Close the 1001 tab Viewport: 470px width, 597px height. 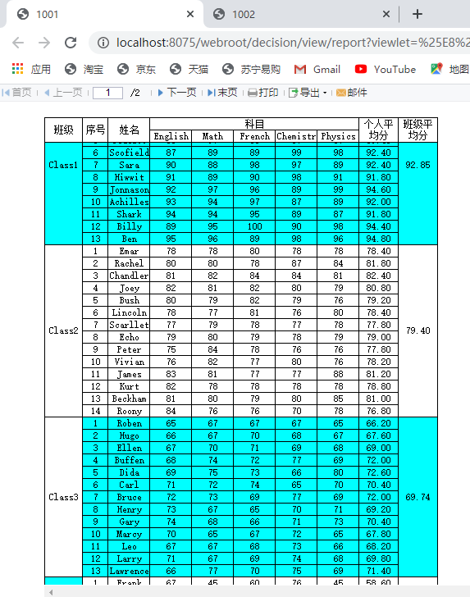coord(190,14)
